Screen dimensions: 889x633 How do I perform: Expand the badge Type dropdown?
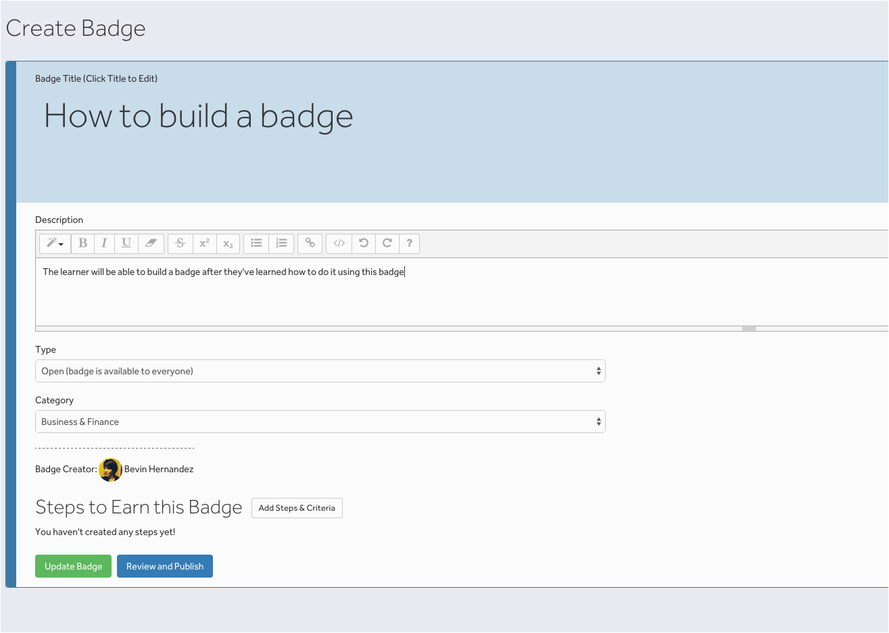[x=320, y=371]
